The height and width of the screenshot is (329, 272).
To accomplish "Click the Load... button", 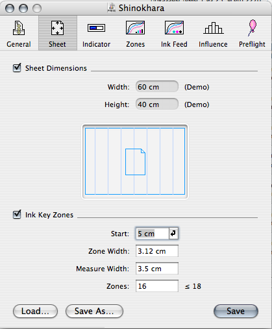I will (x=35, y=311).
